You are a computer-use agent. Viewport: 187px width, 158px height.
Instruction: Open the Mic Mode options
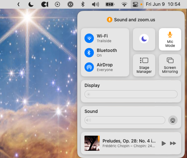[x=170, y=39]
